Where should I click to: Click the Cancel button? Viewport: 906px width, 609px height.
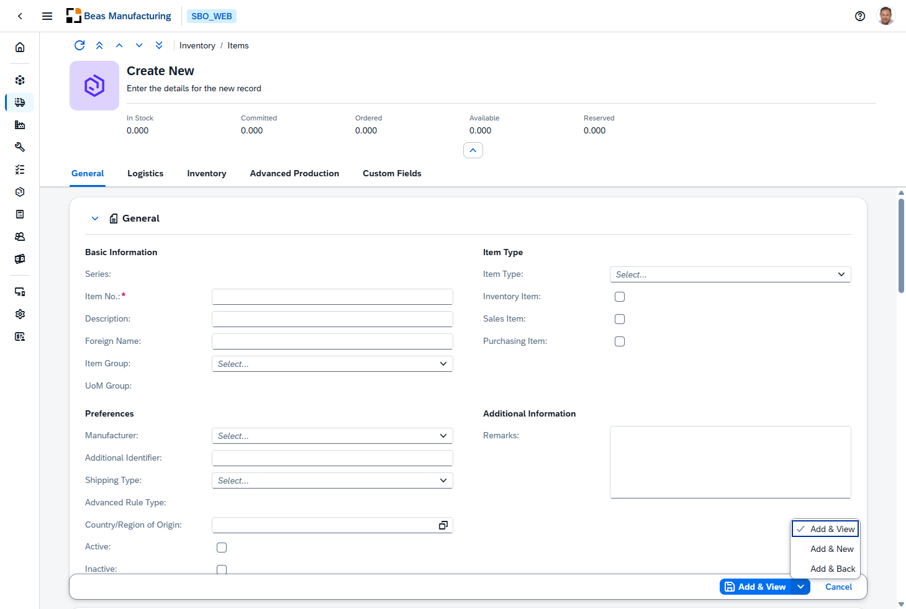pyautogui.click(x=838, y=587)
